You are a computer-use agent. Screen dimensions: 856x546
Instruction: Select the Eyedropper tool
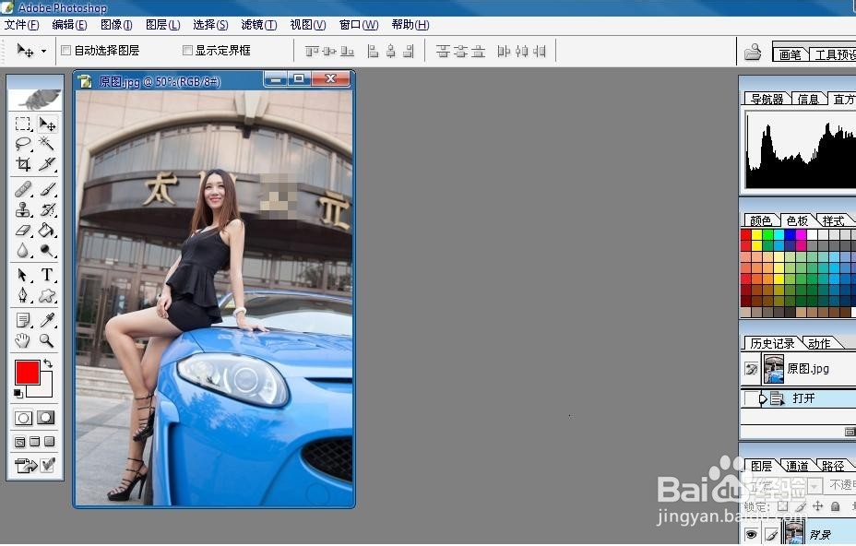pyautogui.click(x=47, y=320)
